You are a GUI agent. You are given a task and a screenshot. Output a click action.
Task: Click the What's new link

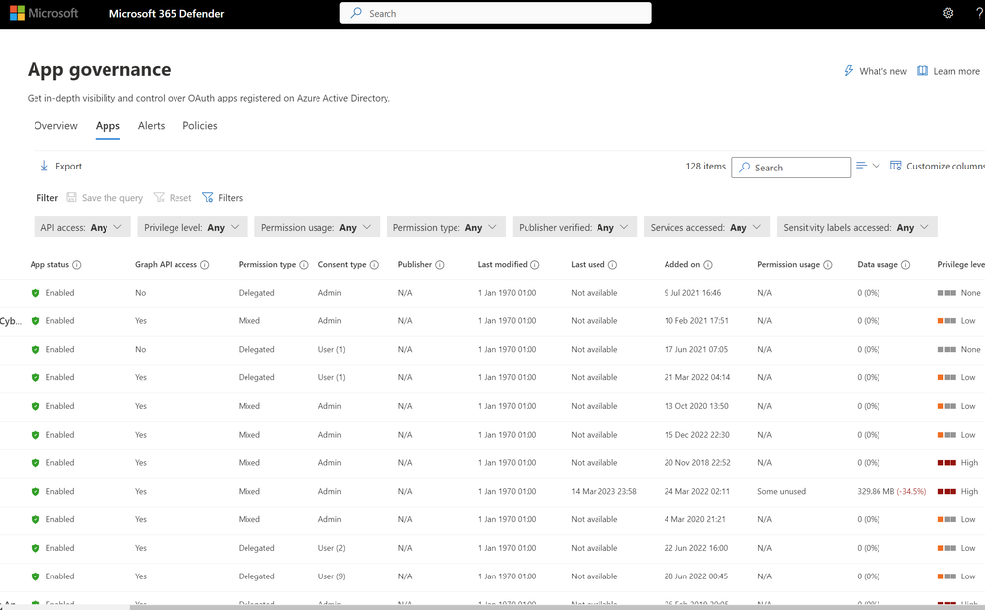click(876, 71)
